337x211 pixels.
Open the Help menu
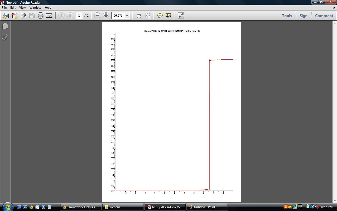(x=48, y=8)
